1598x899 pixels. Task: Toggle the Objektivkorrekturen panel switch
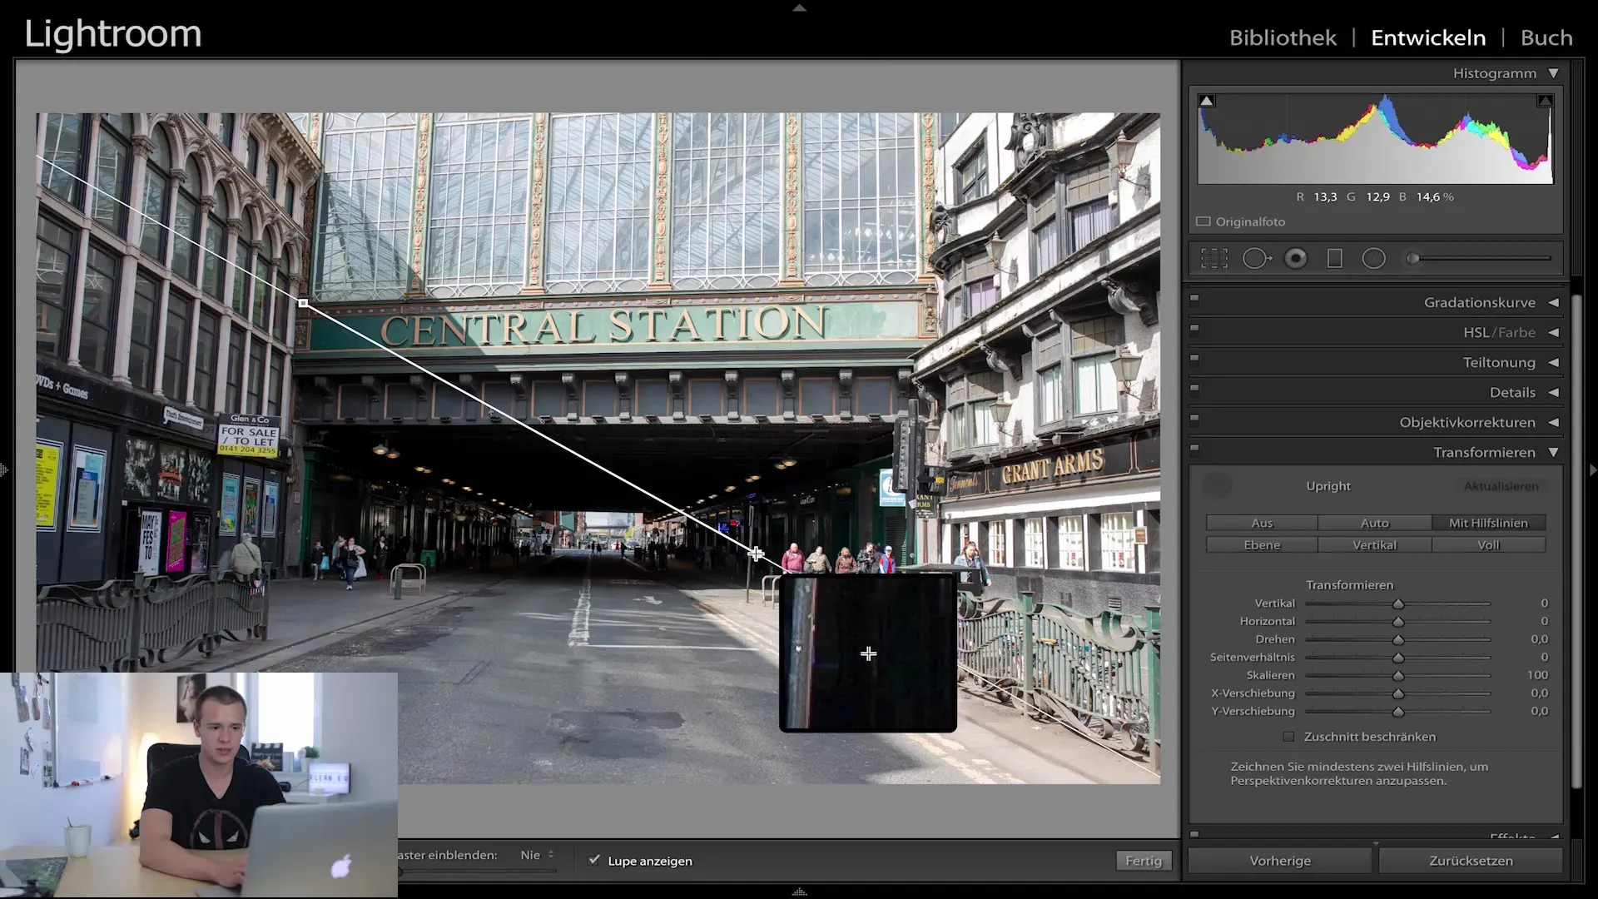1194,419
